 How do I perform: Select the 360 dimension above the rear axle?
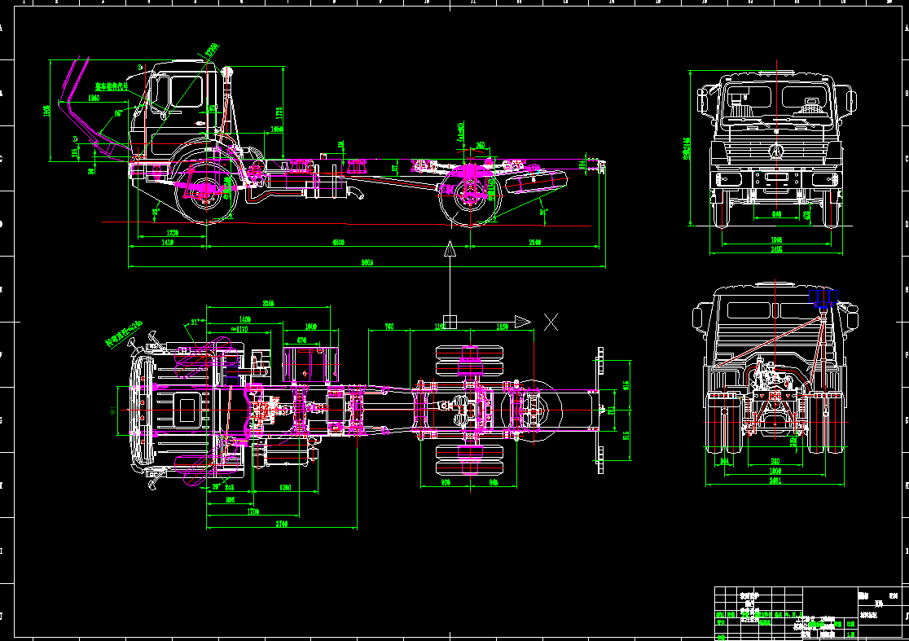[481, 145]
